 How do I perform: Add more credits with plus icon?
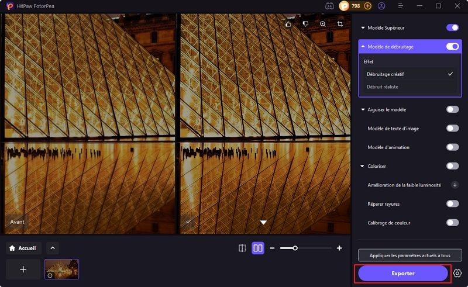click(x=367, y=6)
